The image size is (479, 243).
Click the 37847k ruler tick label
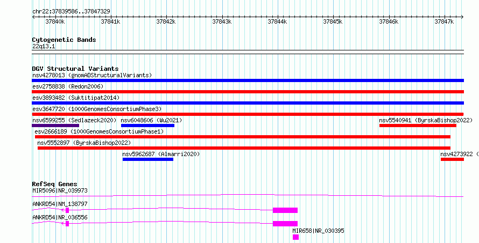(x=444, y=21)
